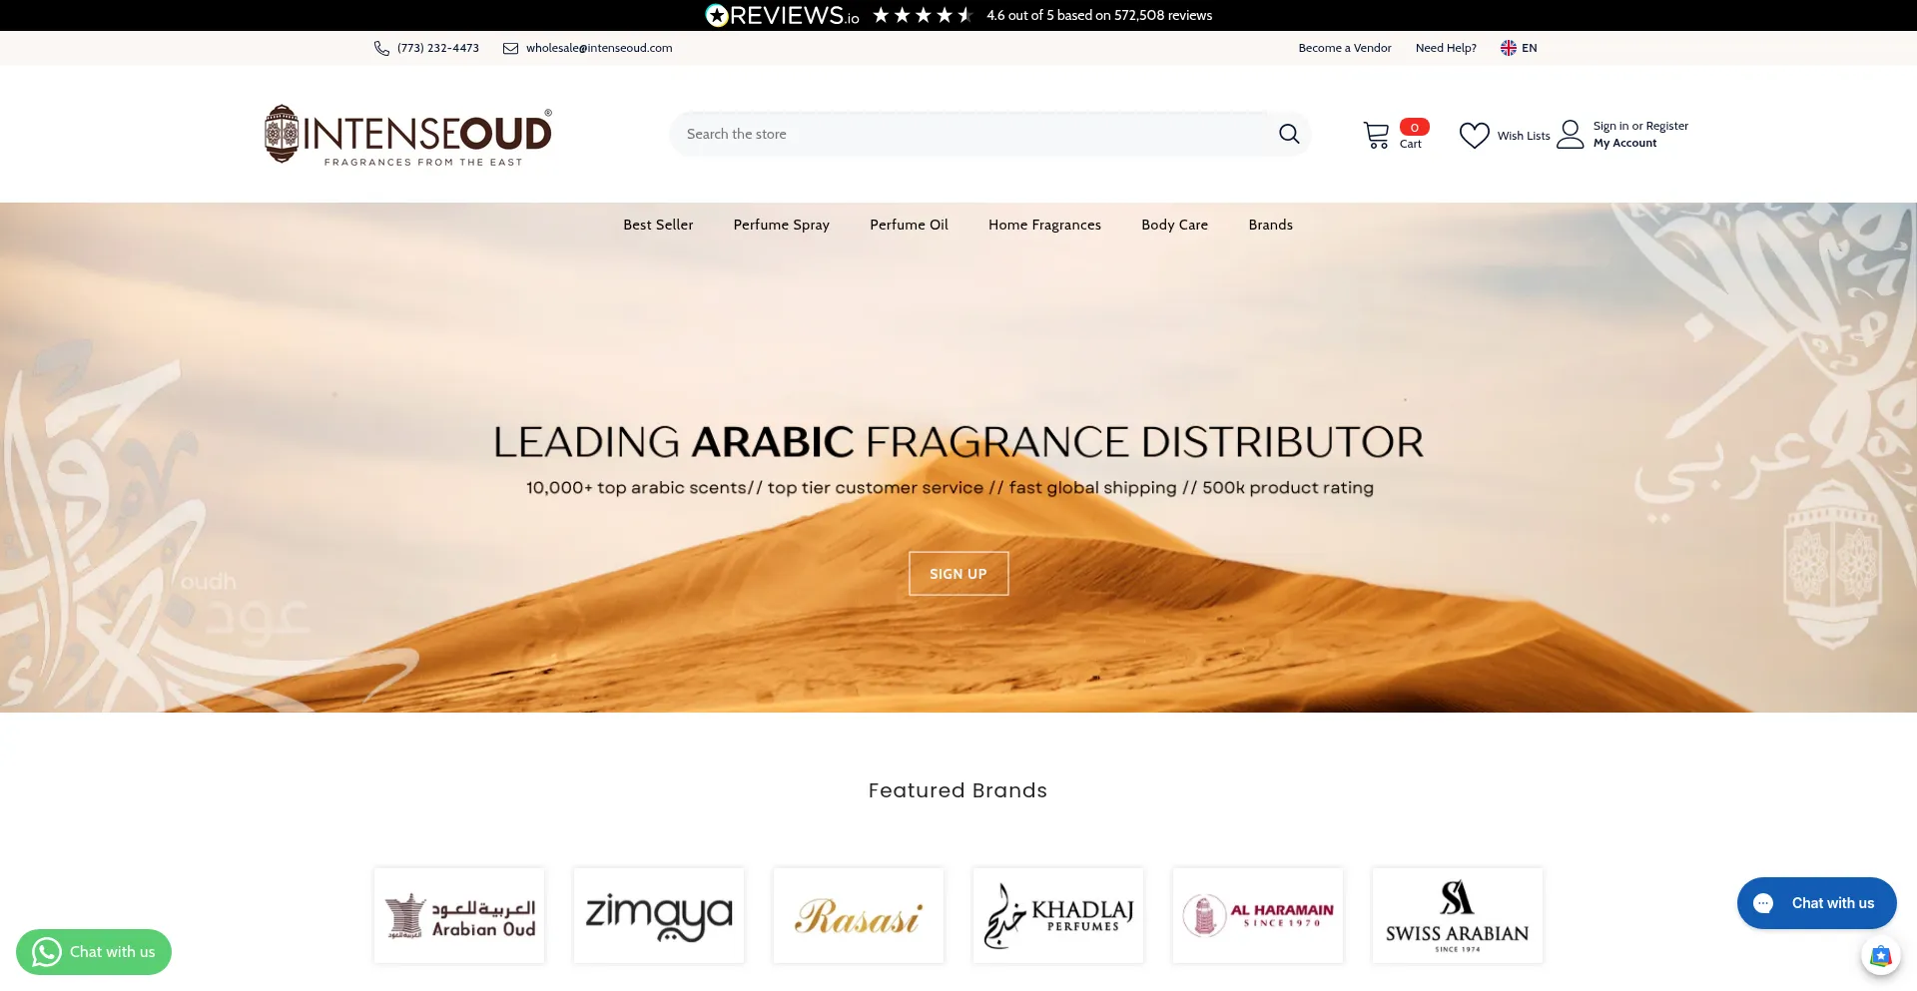This screenshot has height=991, width=1917.
Task: Select the Arabian Oud brand logo
Action: 459,916
